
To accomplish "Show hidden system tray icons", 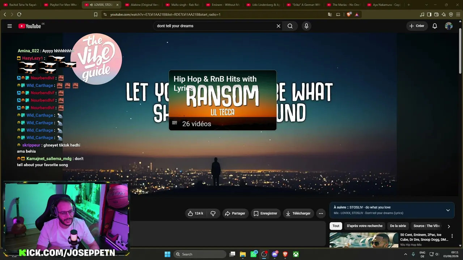I will [x=406, y=254].
